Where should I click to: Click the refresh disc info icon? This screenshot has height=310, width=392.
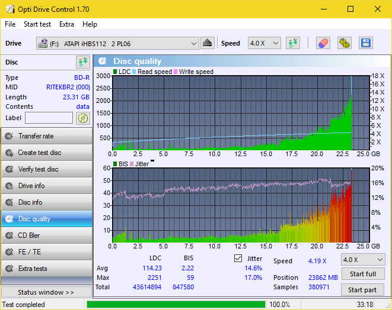point(82,62)
